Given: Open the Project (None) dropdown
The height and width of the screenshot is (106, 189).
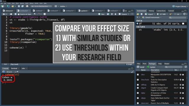Looking at the screenshot, I should (x=180, y=6).
